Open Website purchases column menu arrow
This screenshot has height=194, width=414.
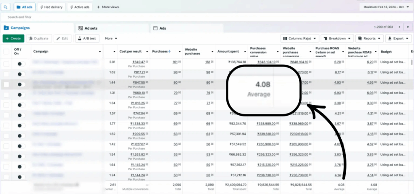coord(213,52)
